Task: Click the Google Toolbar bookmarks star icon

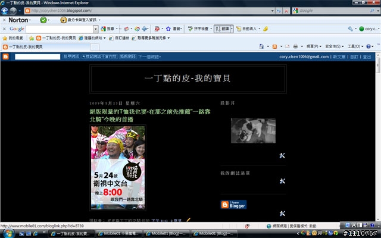Action: pos(168,29)
